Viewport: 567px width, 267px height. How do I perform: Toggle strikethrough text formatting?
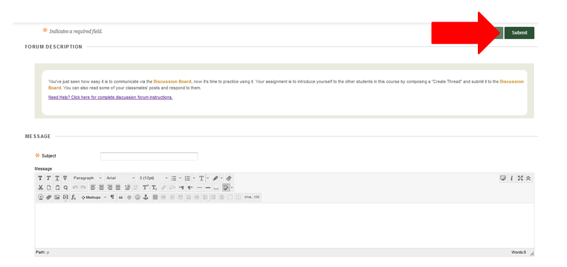65,178
